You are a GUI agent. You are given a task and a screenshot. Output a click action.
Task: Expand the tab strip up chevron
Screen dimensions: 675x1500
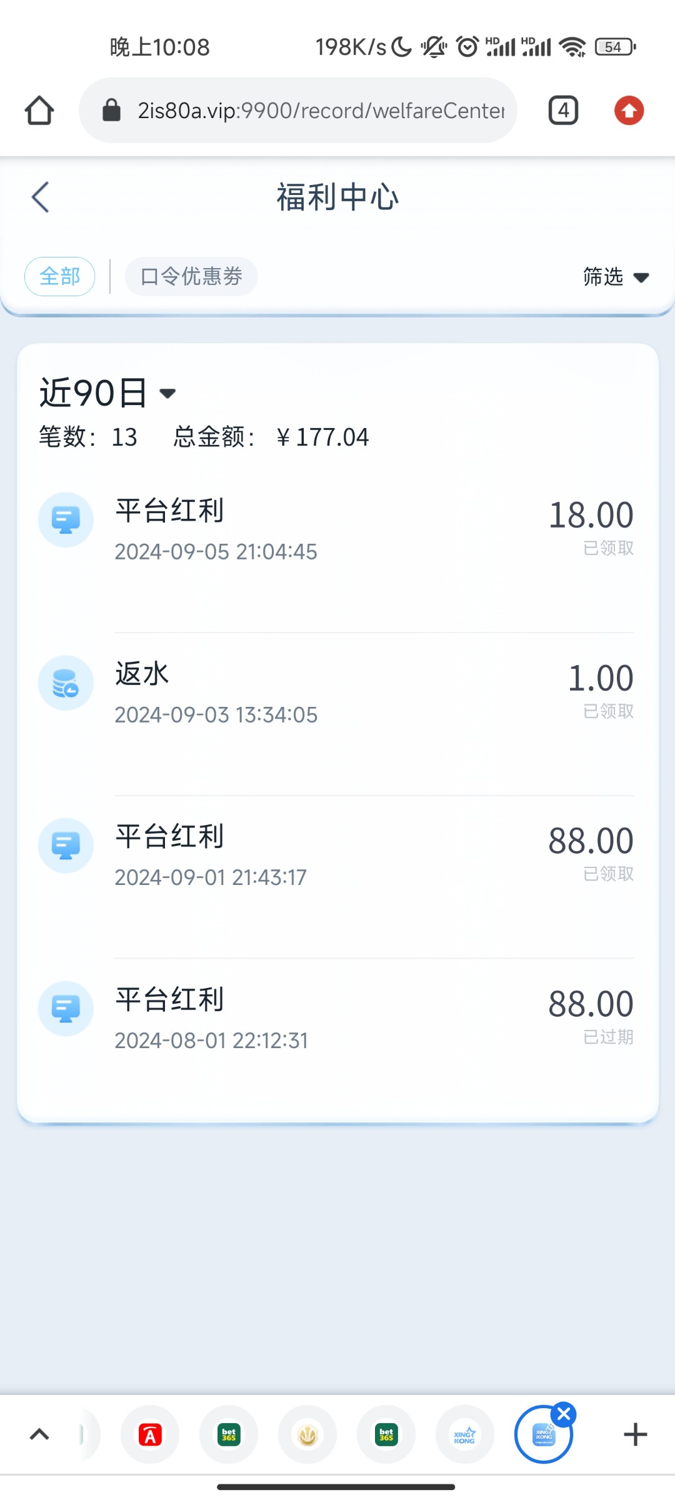coord(39,1434)
